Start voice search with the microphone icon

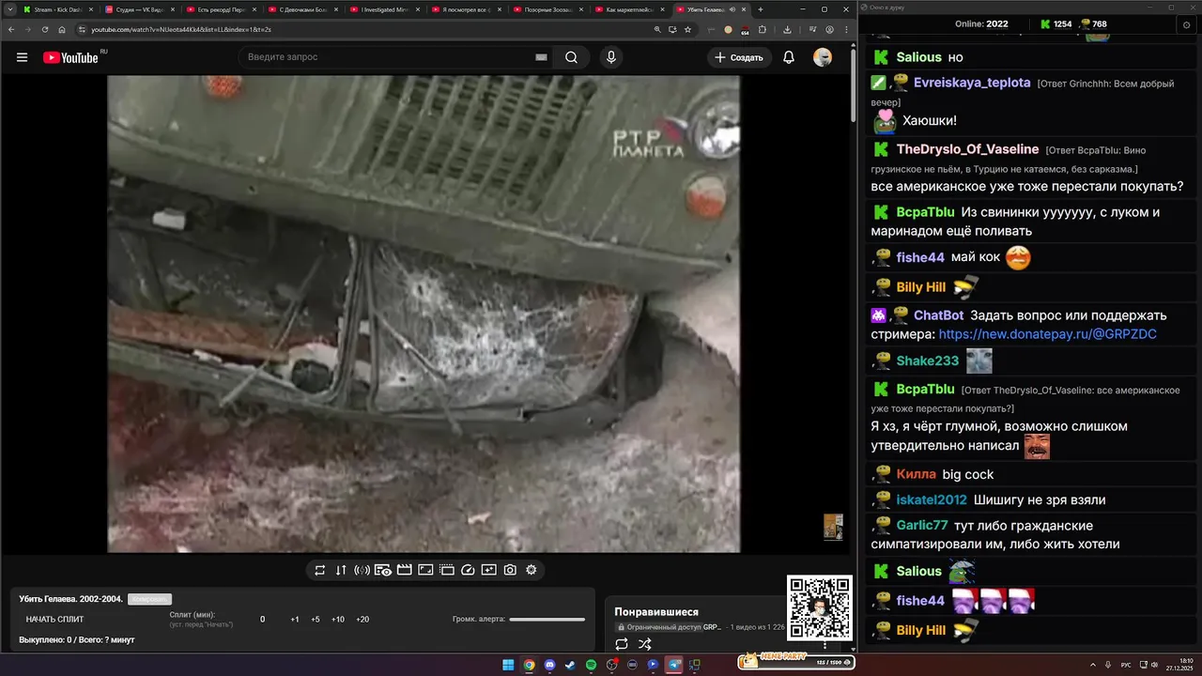(611, 57)
